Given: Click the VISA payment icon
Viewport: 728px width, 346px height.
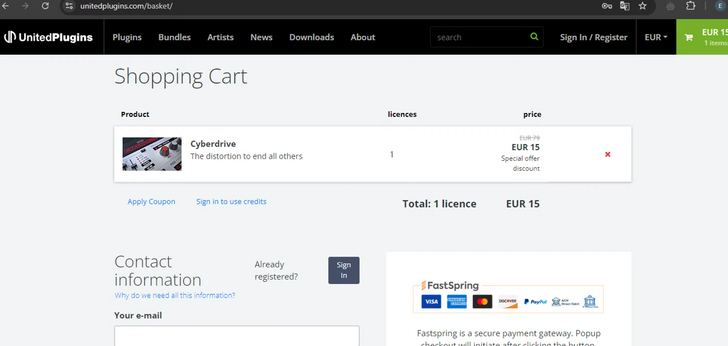Looking at the screenshot, I should (431, 301).
